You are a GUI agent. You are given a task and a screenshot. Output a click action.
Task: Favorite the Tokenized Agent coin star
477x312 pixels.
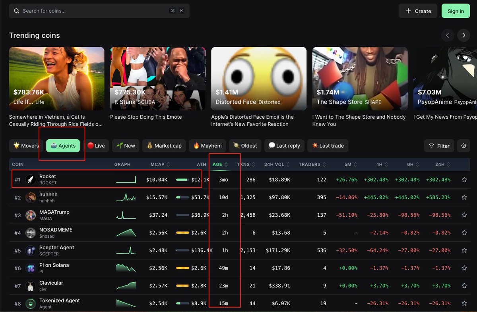tap(464, 304)
